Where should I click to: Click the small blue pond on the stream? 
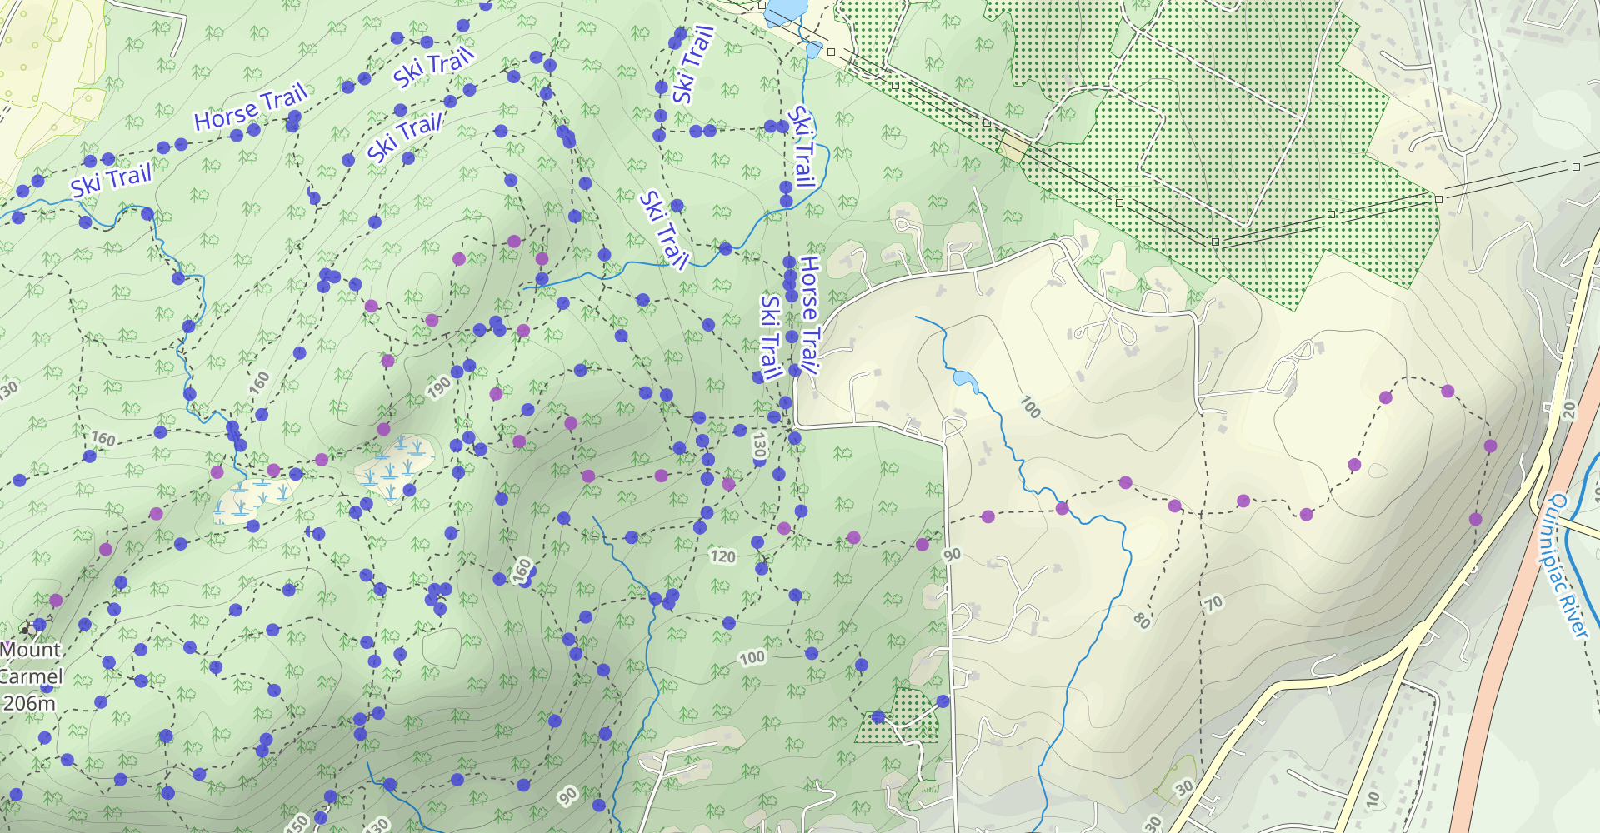coord(965,381)
